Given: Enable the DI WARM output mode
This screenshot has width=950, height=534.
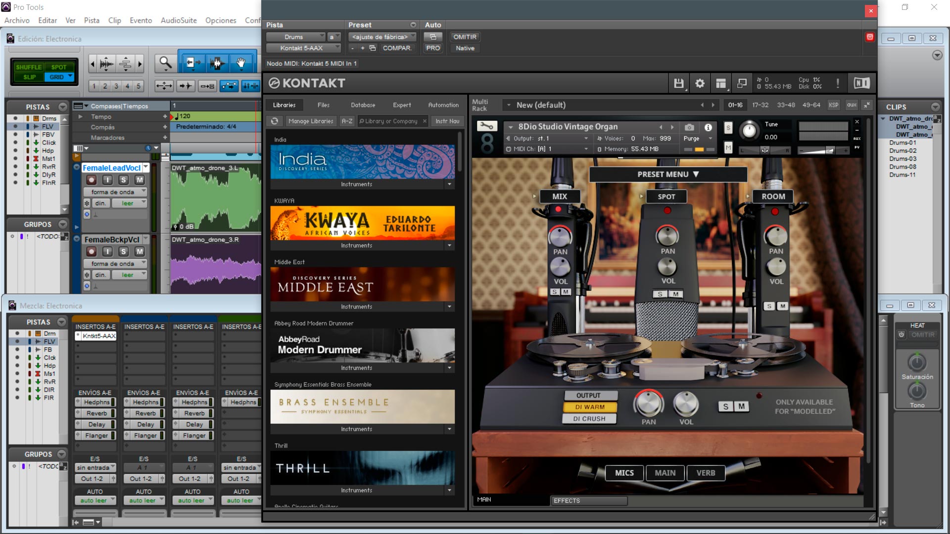Looking at the screenshot, I should tap(590, 407).
